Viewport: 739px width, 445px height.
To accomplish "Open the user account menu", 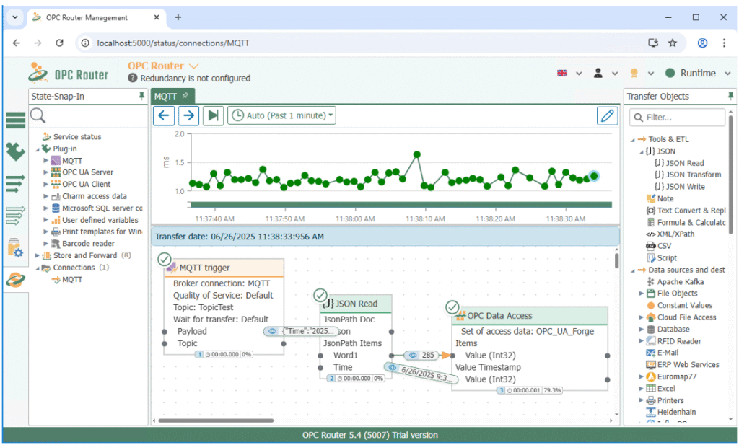I will pos(605,73).
